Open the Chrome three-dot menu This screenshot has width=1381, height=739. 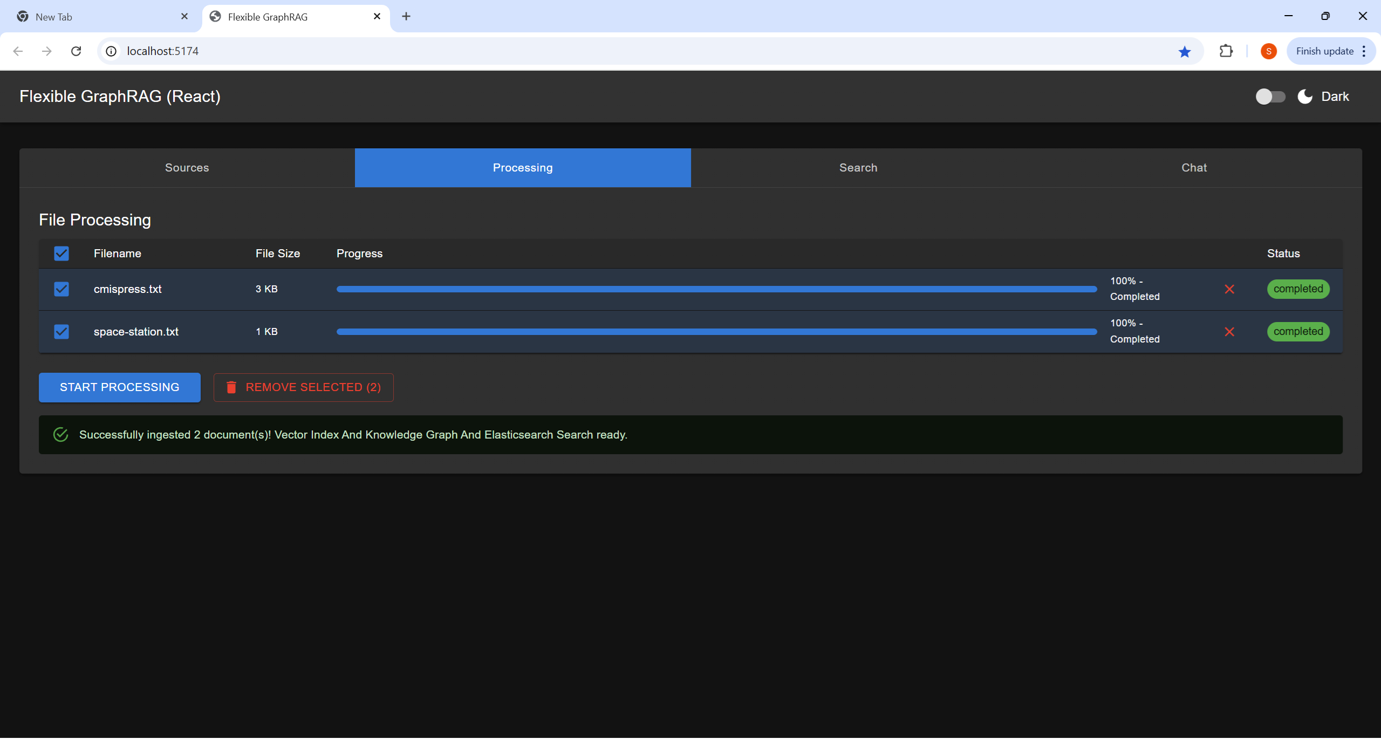(x=1364, y=51)
